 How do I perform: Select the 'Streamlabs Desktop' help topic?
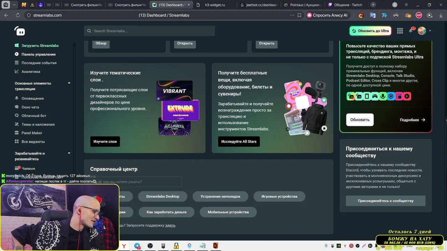click(163, 196)
